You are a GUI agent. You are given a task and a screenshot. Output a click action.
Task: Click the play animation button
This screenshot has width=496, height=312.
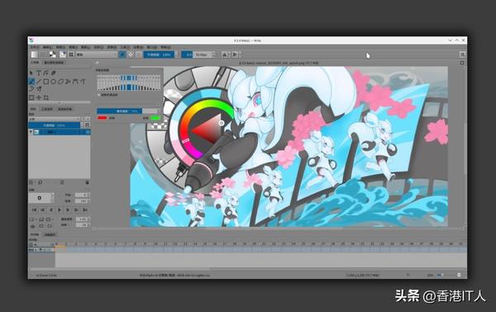60,209
